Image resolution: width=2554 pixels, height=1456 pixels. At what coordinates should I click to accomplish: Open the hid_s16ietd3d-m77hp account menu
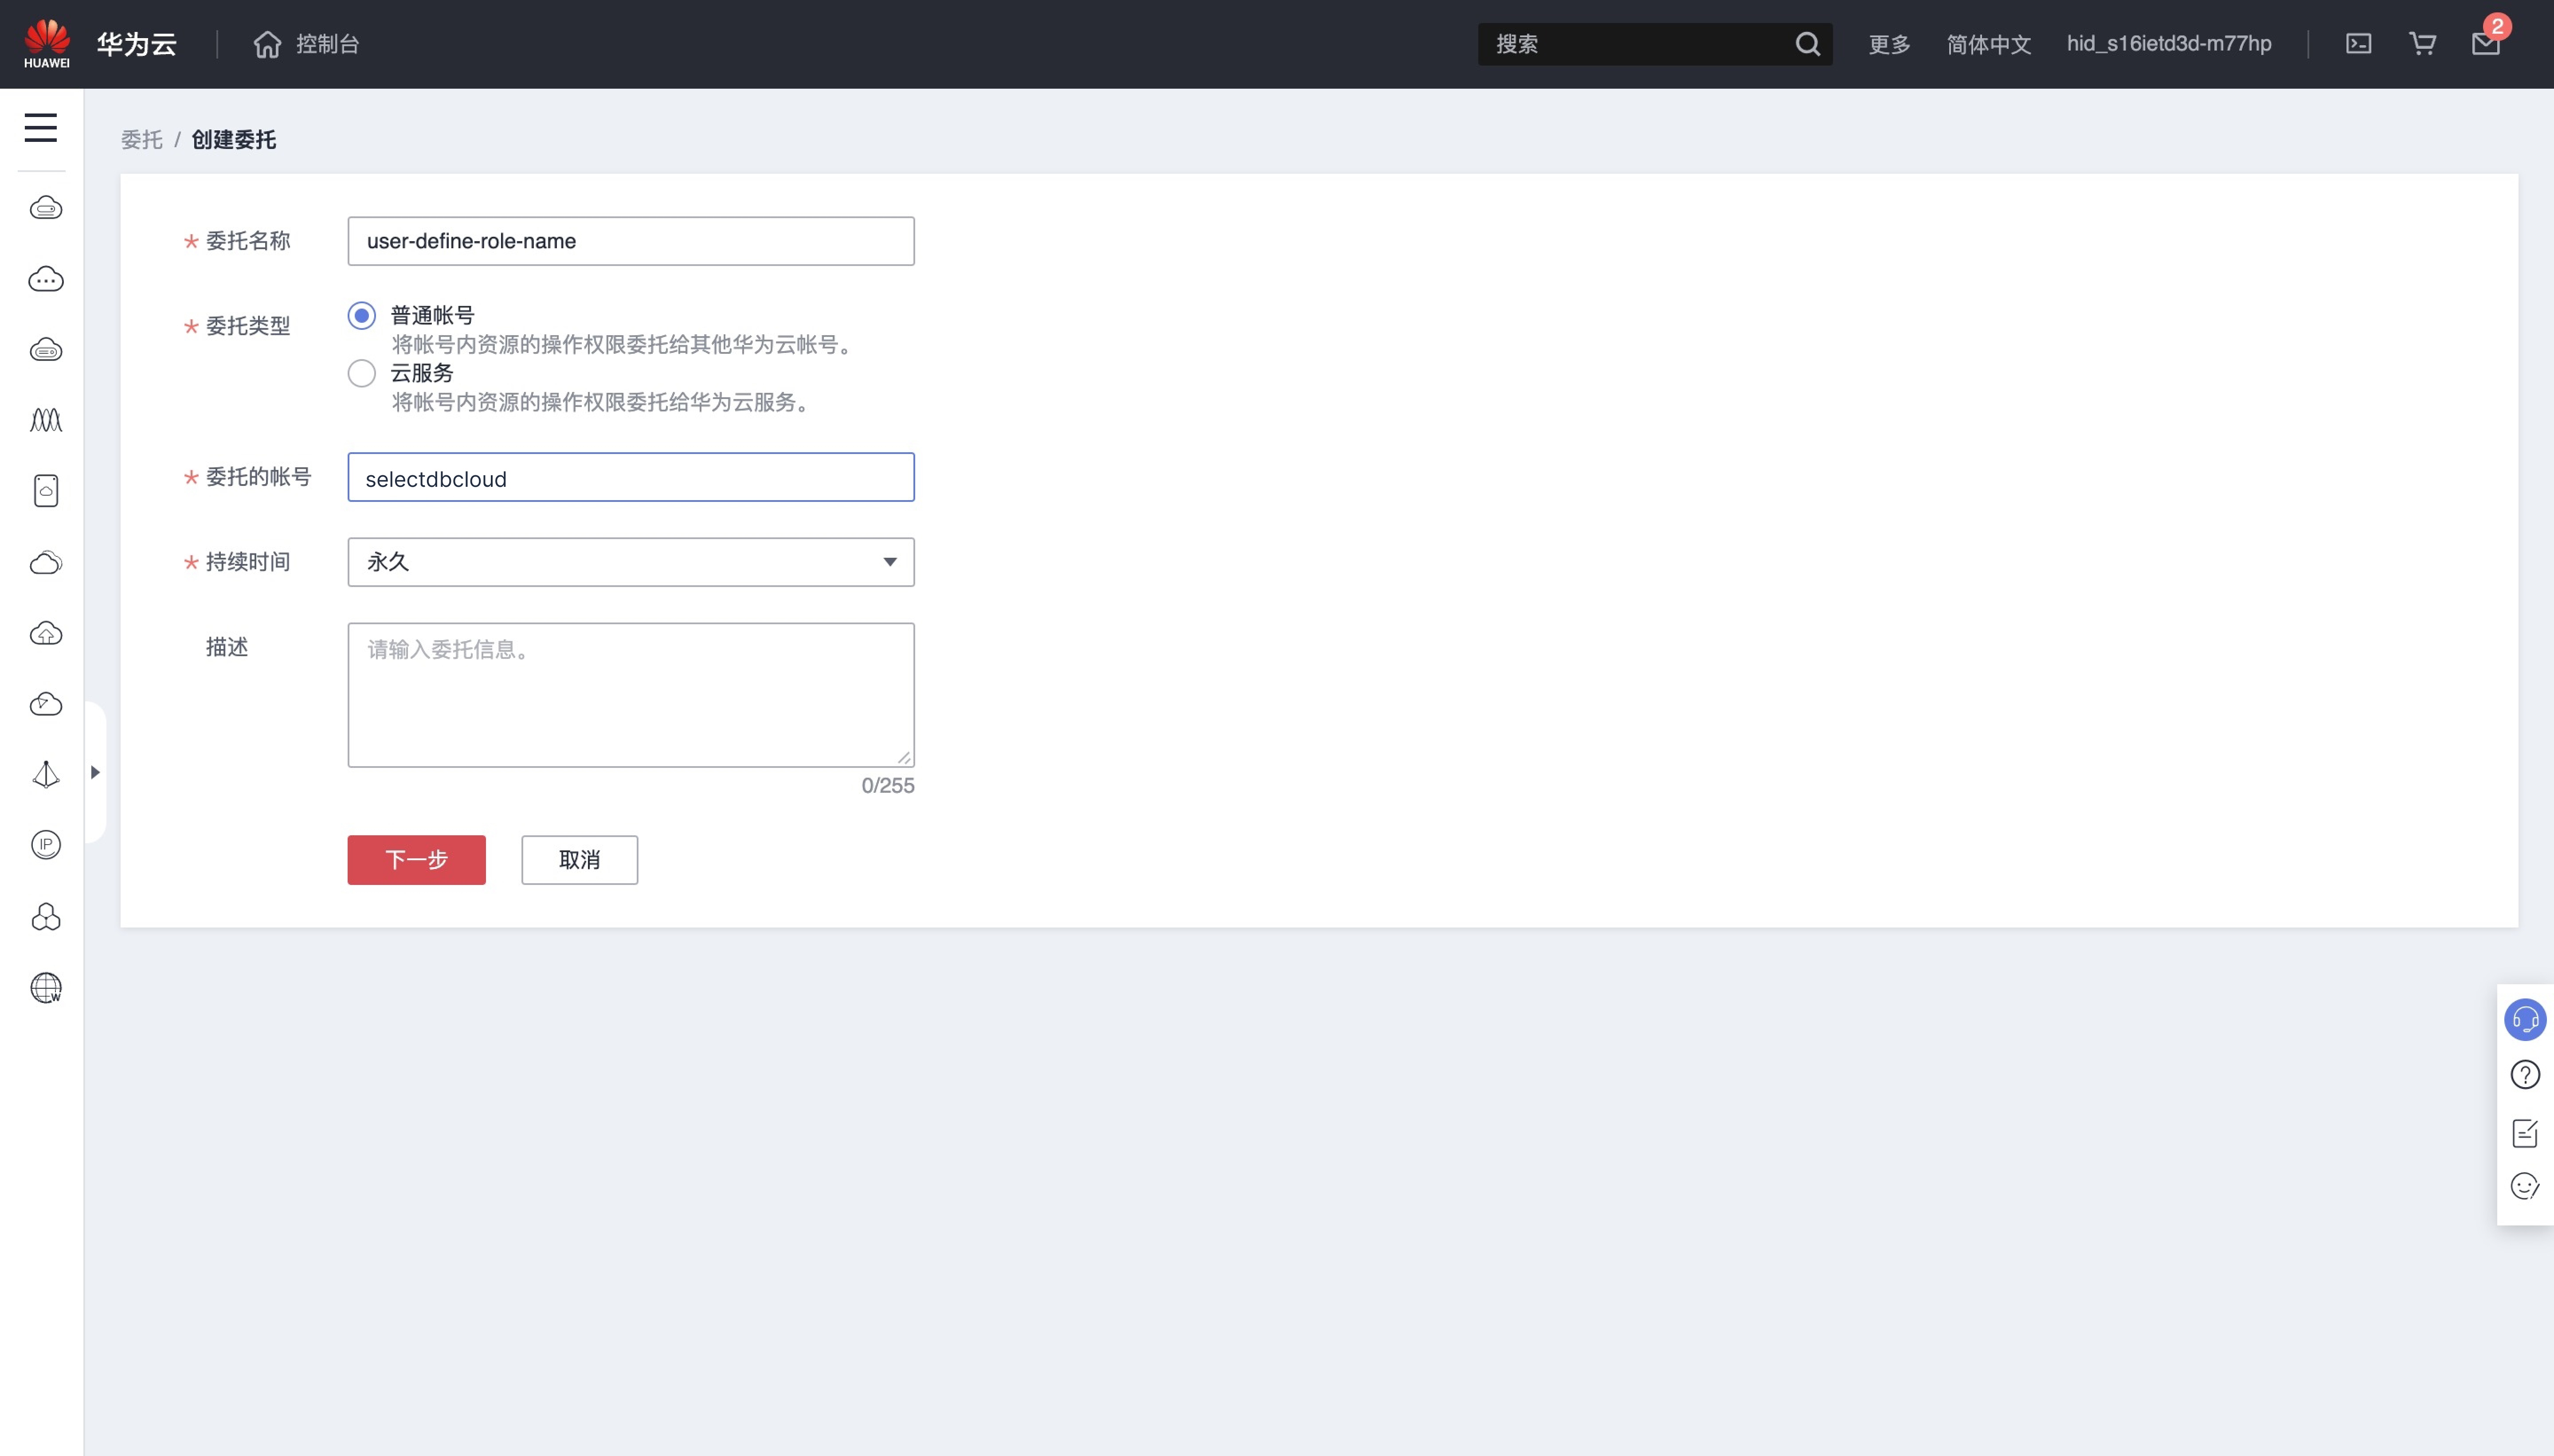2169,44
